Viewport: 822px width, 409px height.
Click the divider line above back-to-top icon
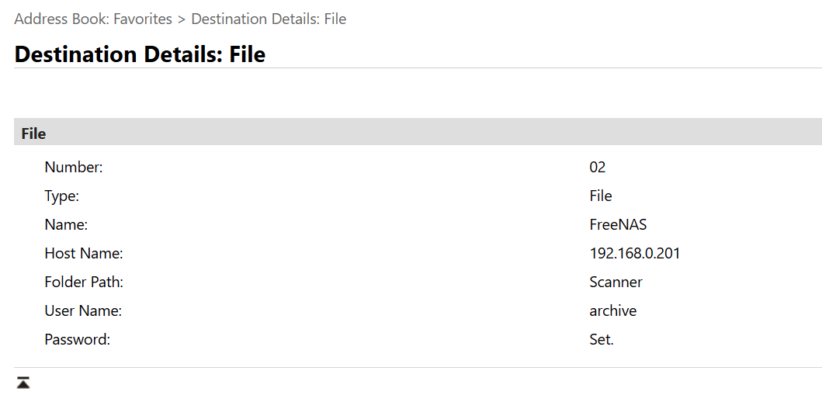coord(418,368)
